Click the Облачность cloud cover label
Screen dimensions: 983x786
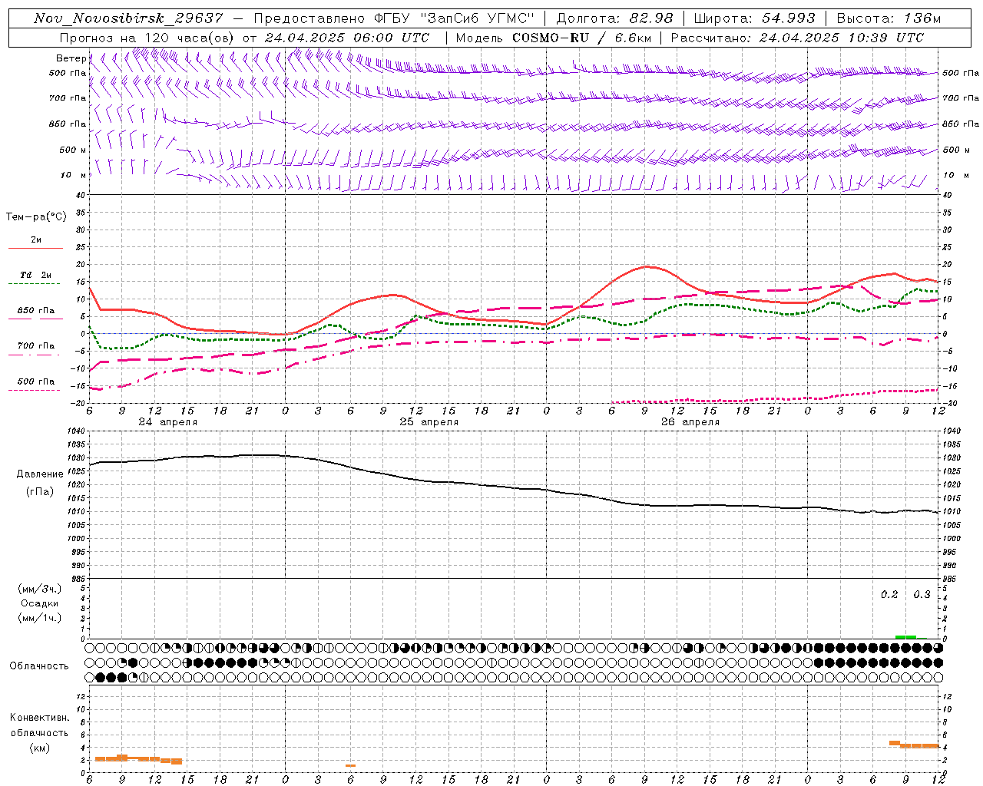[x=39, y=666]
